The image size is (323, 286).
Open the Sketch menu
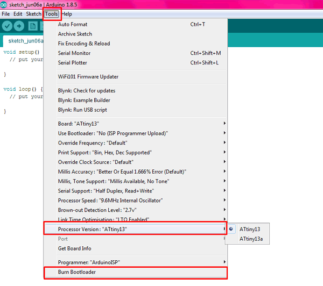[33, 14]
